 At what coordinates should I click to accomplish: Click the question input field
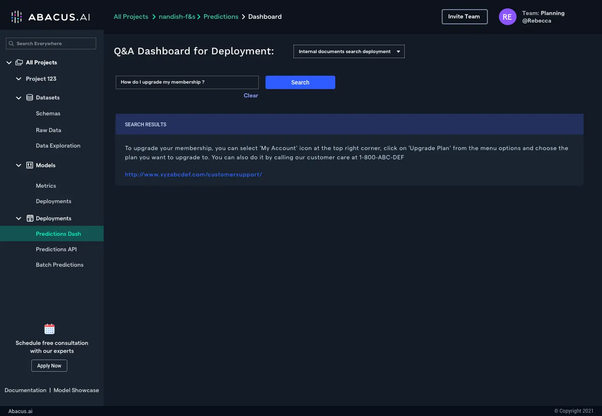[187, 82]
